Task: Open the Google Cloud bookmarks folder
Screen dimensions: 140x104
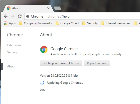Action: 67,23
